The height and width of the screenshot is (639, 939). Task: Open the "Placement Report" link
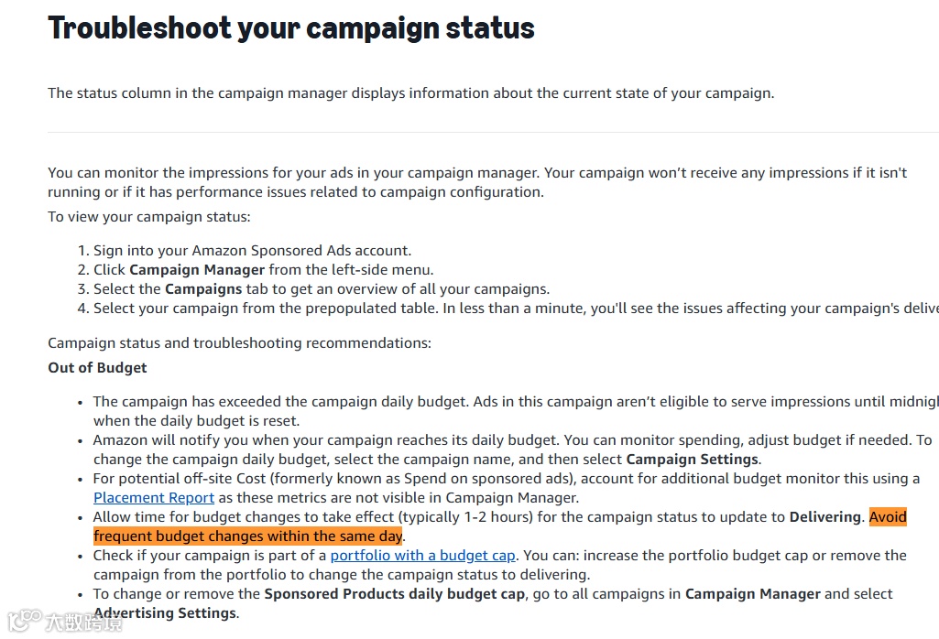point(154,498)
